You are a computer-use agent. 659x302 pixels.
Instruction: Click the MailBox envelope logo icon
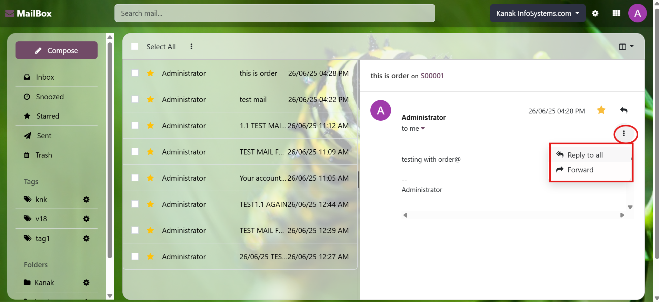[10, 13]
